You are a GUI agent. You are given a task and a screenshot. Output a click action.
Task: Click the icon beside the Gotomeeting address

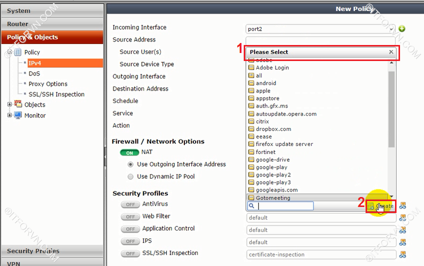pyautogui.click(x=251, y=197)
